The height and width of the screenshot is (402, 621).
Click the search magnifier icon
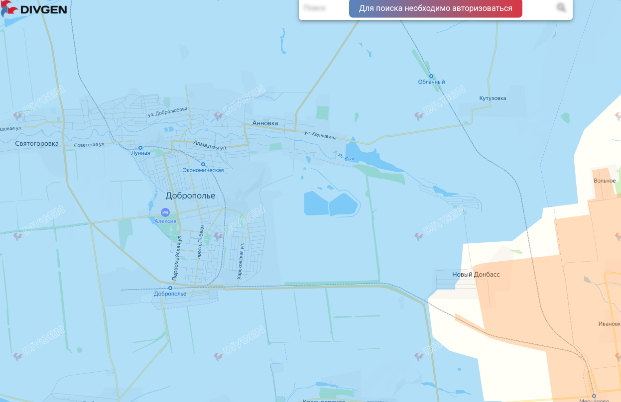(561, 8)
